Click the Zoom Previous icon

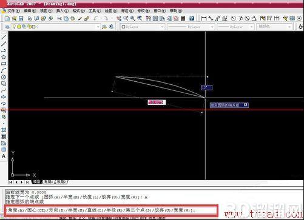[x=140, y=19]
